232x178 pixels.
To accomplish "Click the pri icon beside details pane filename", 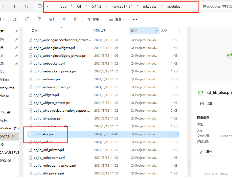I will [x=201, y=92].
